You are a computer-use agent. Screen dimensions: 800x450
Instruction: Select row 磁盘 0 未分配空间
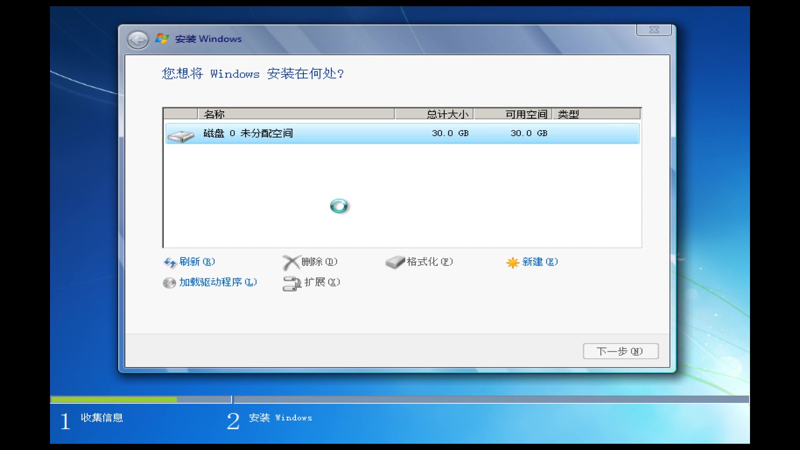pyautogui.click(x=402, y=133)
